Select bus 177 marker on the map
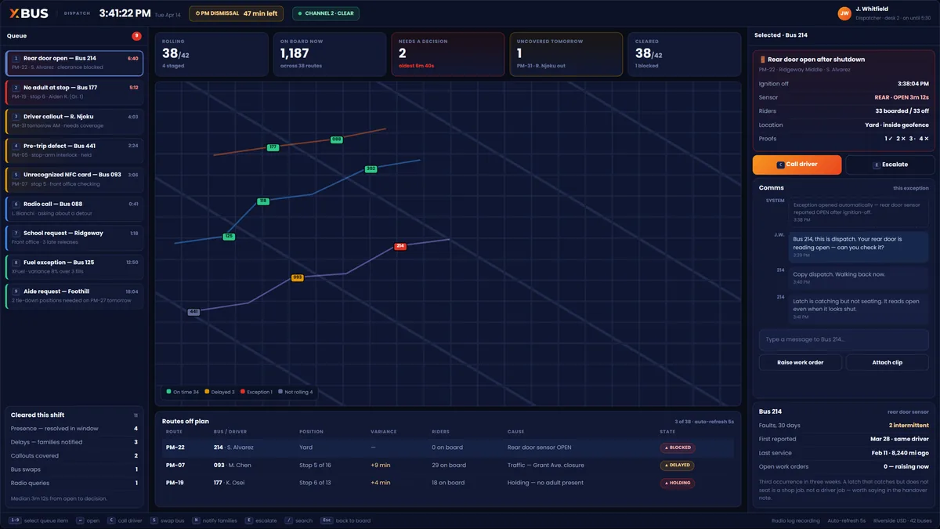940x529 pixels. click(x=273, y=147)
